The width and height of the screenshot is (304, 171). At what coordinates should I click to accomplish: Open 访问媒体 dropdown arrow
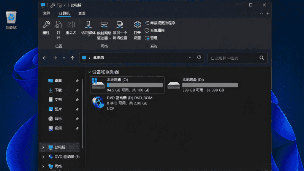pyautogui.click(x=89, y=36)
